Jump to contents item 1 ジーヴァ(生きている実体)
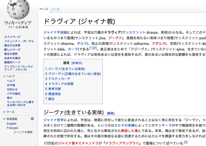Screen dimensions: 206x146 pyautogui.click(x=65, y=69)
